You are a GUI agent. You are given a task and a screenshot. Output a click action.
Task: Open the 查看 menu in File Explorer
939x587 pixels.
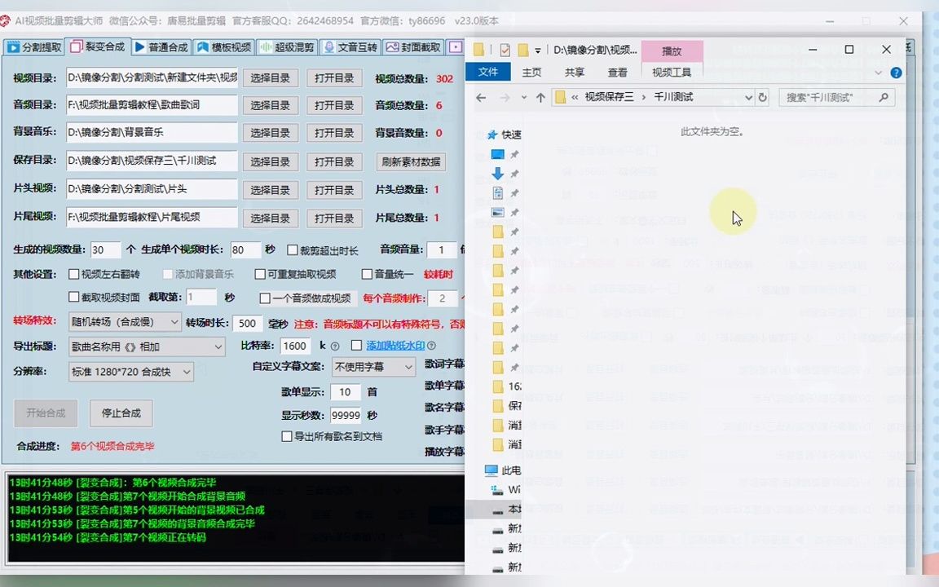click(617, 73)
